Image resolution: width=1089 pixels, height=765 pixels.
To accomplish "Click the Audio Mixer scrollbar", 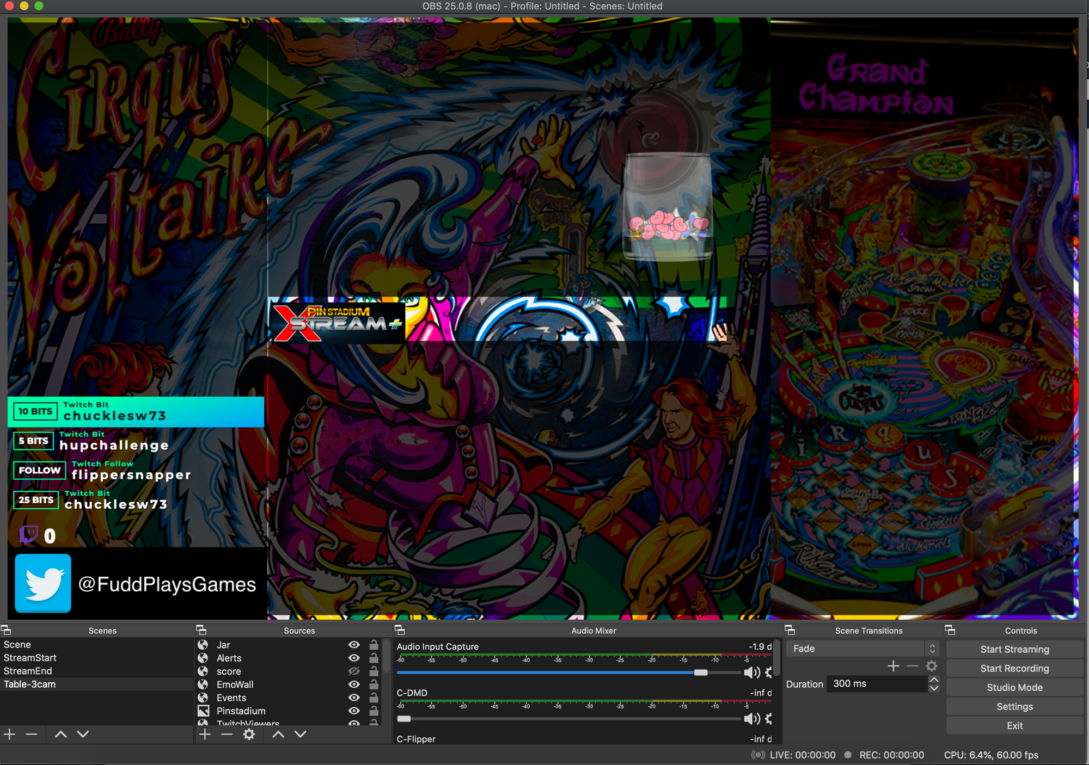I will tap(777, 658).
